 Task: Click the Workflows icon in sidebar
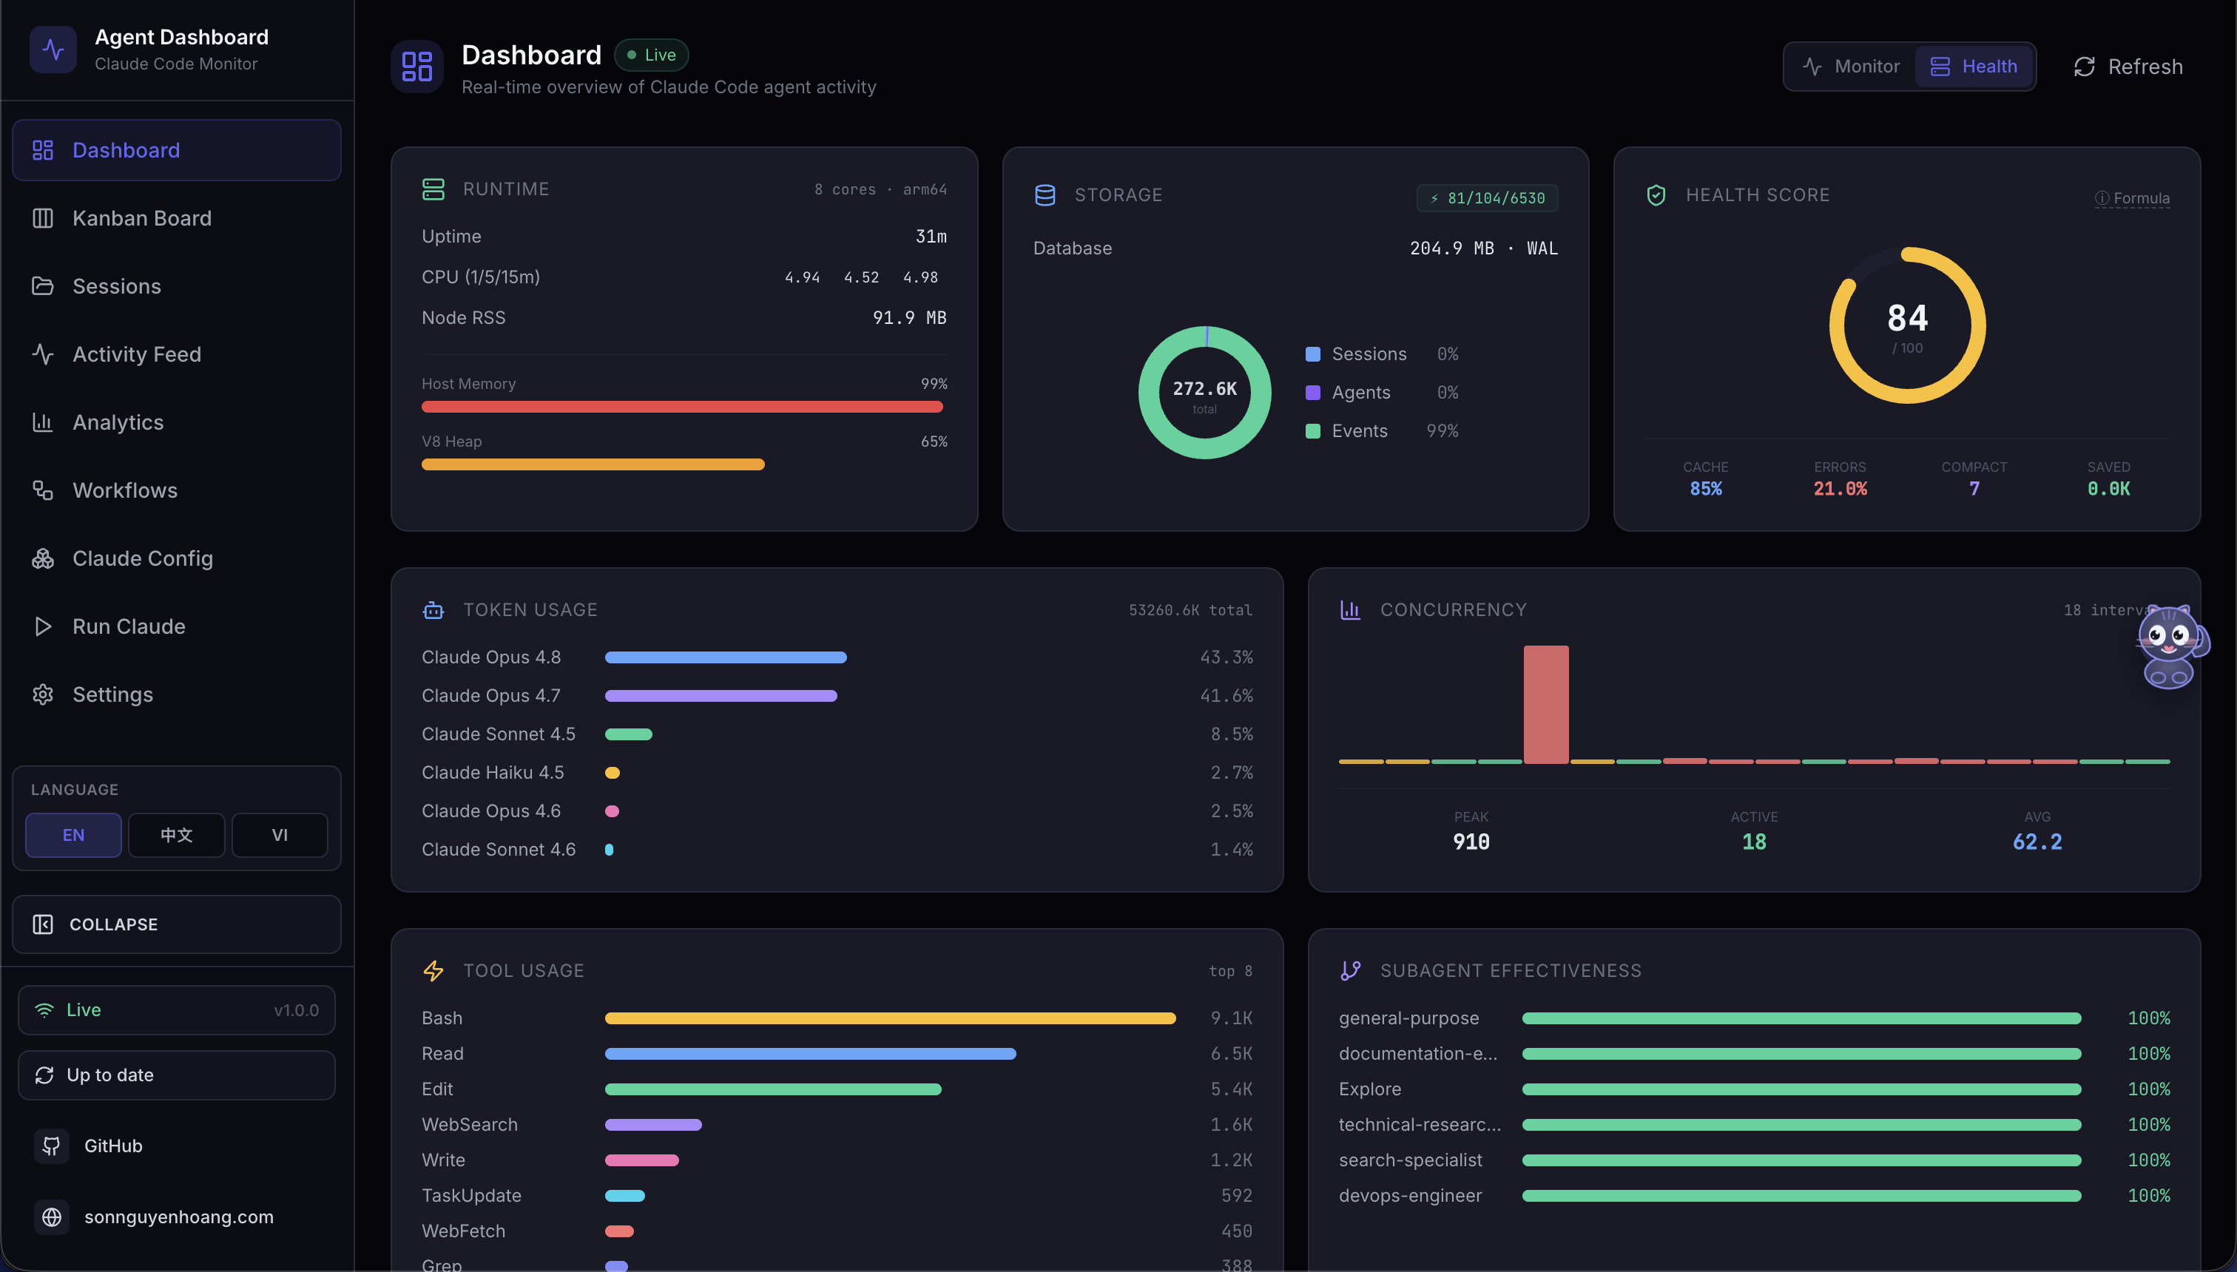click(x=43, y=491)
